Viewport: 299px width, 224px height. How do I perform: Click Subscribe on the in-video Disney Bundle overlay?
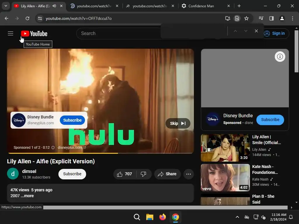[x=72, y=120]
